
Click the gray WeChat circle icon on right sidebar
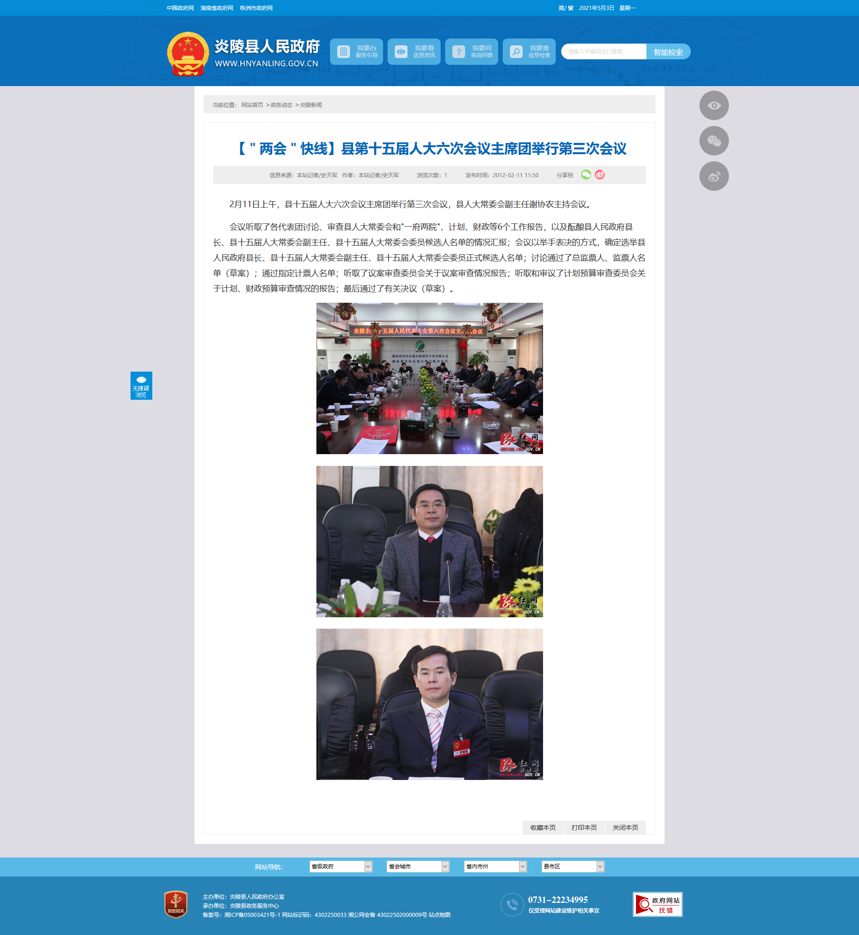click(713, 141)
